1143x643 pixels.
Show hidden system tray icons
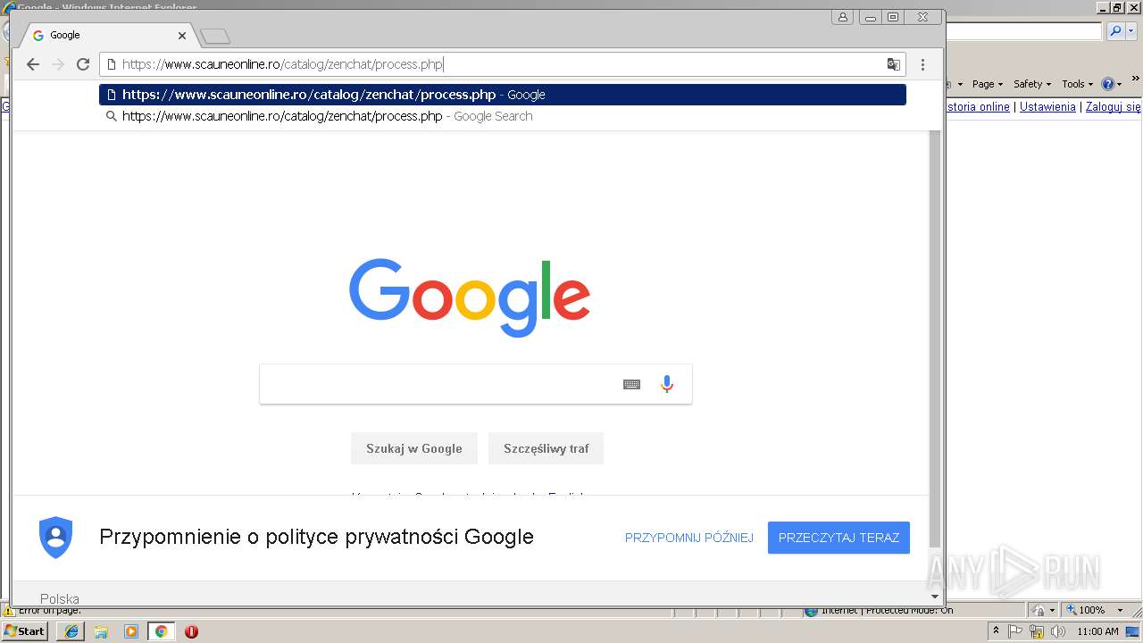(997, 631)
